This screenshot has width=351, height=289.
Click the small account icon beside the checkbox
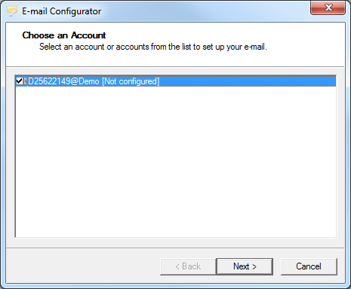click(x=25, y=81)
